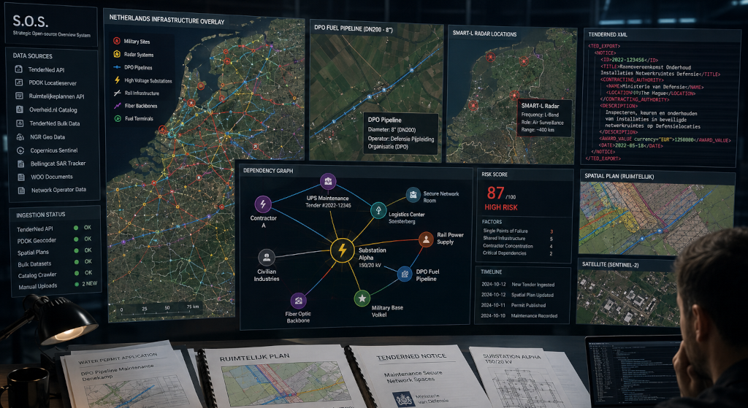Image resolution: width=748 pixels, height=408 pixels.
Task: Open the Bellingcat SAR Tracker icon
Action: point(20,163)
